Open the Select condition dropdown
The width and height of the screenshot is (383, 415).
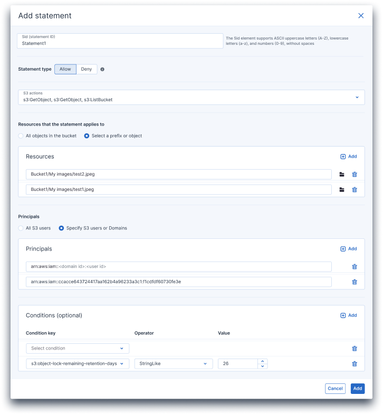click(78, 349)
